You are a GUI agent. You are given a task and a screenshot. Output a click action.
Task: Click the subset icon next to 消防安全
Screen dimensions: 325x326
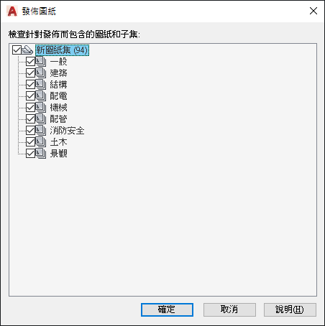[x=41, y=131]
